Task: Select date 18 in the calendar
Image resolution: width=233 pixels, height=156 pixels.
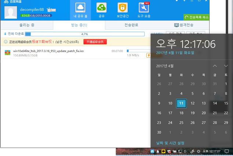Action: point(181,113)
